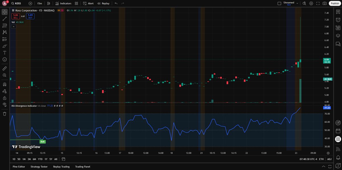Open the chats panel icon

[x=338, y=44]
